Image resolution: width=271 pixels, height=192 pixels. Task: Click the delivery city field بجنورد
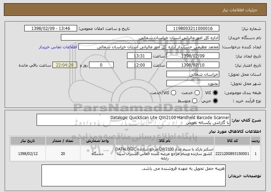coord(193,83)
